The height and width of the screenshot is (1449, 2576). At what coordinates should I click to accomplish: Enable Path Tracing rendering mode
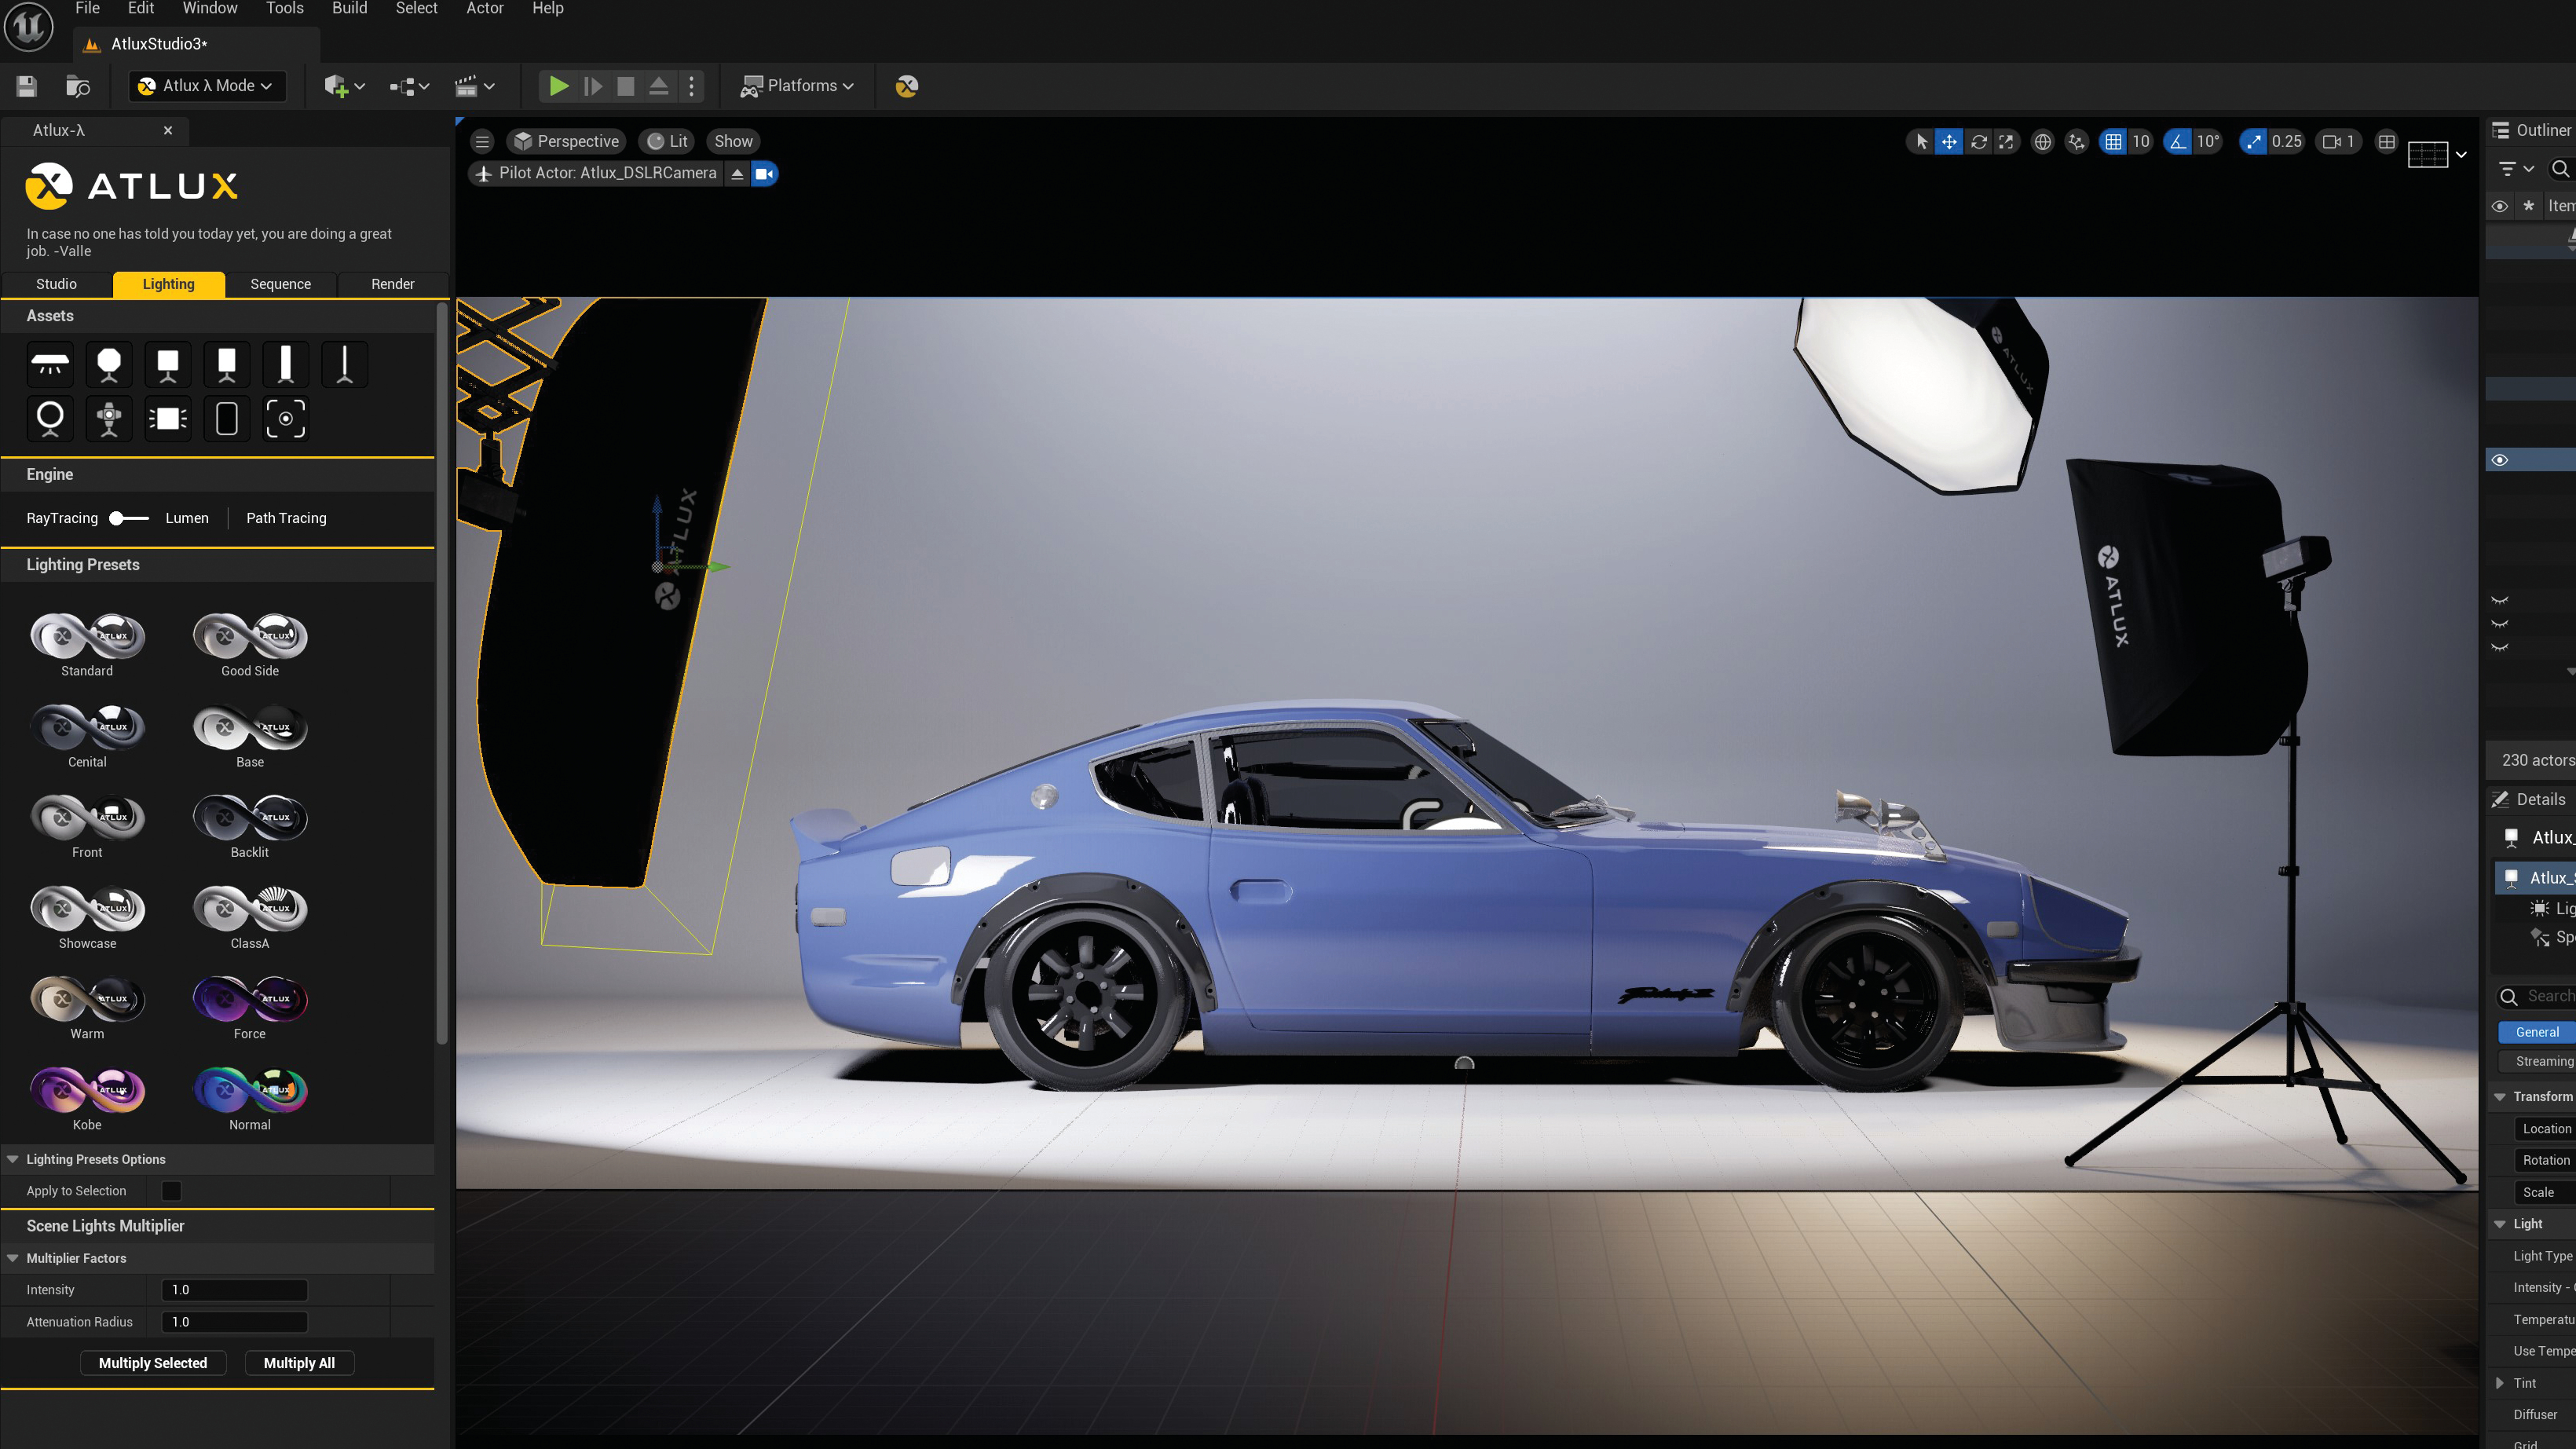[x=285, y=517]
